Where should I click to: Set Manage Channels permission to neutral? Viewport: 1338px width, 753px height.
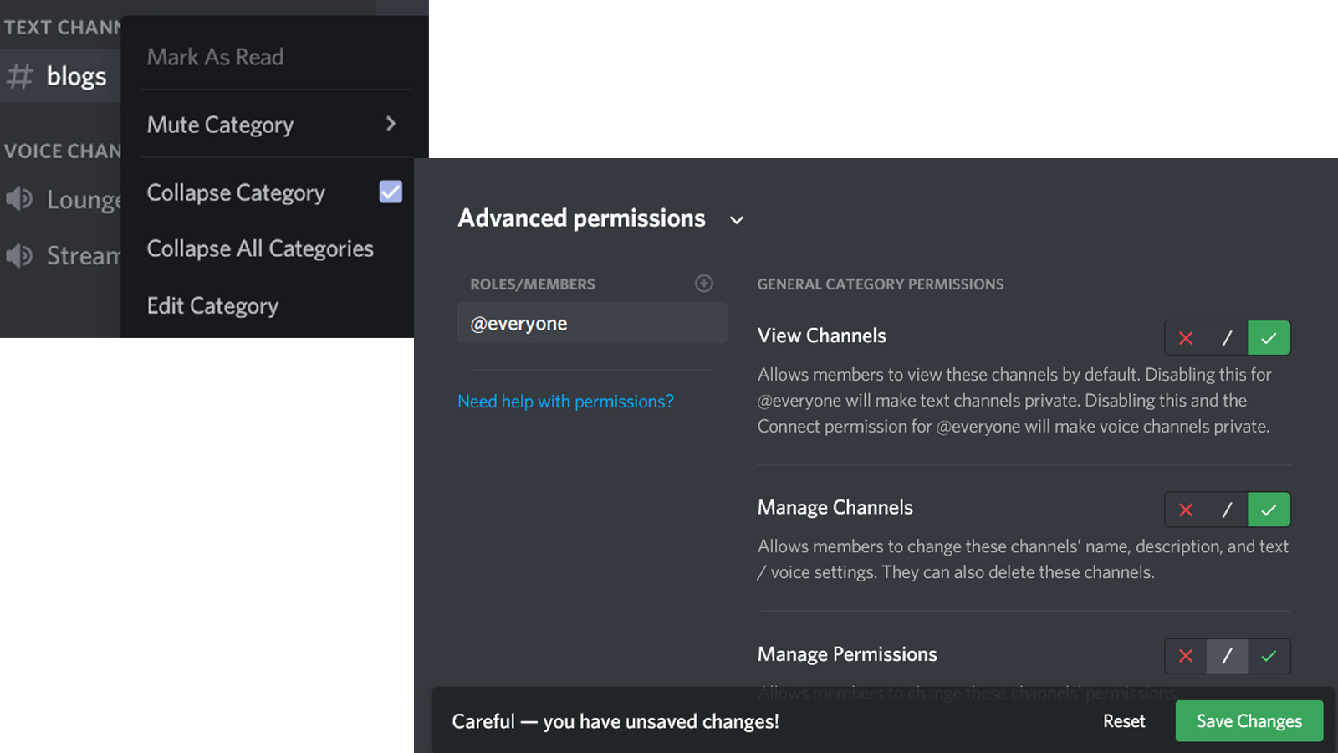pyautogui.click(x=1227, y=510)
